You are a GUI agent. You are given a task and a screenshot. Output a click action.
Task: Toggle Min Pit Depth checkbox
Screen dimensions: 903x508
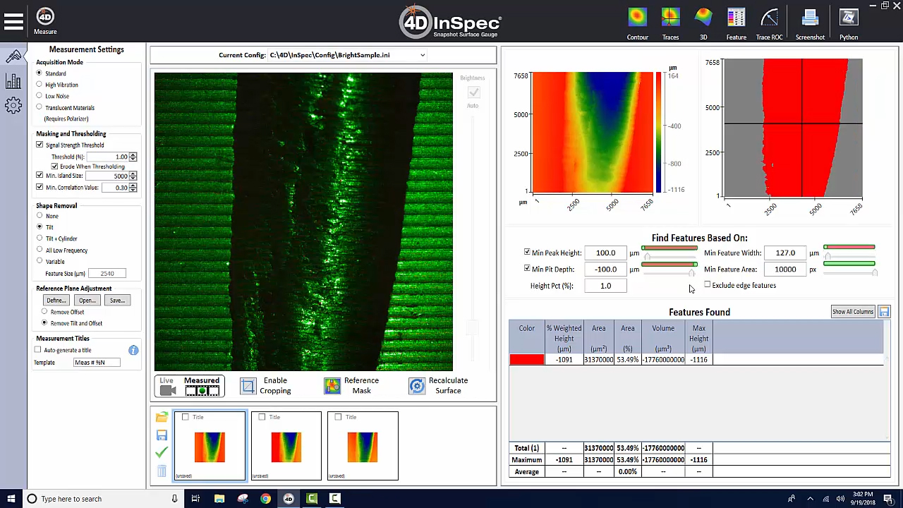coord(527,269)
